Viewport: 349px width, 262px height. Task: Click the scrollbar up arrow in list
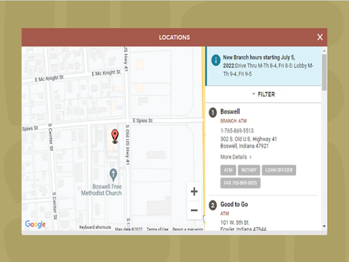[324, 51]
